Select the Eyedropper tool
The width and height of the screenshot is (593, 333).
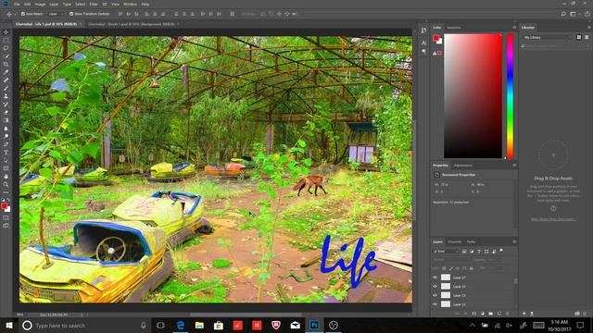tap(6, 72)
